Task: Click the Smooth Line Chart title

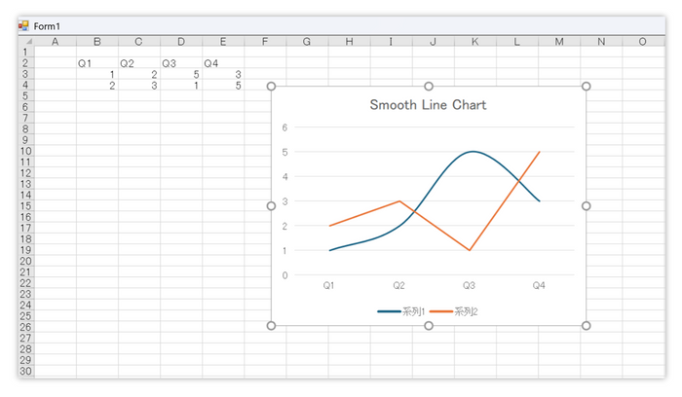Action: [x=428, y=105]
